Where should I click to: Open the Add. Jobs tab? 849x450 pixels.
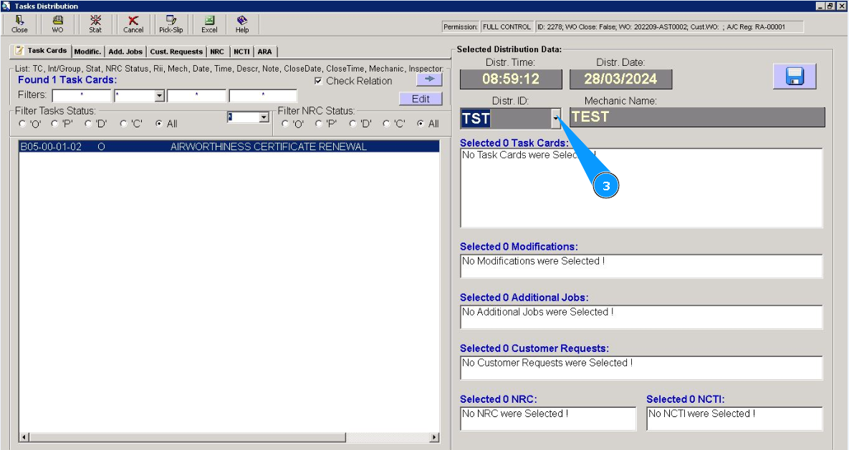pyautogui.click(x=125, y=52)
